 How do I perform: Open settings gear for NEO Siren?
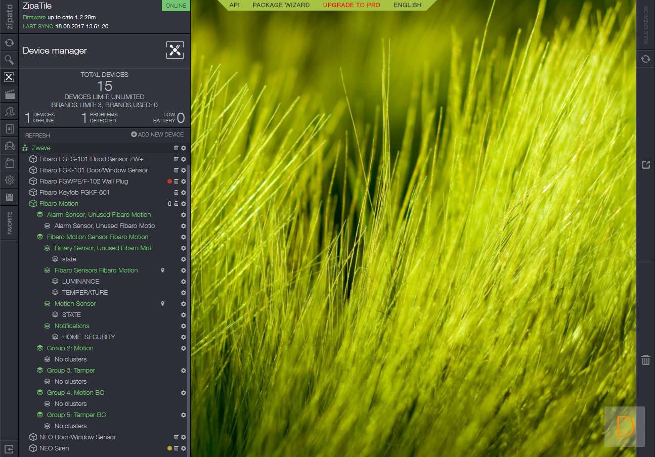[x=184, y=448]
